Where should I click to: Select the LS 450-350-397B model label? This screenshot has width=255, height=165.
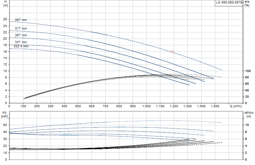(229, 3)
